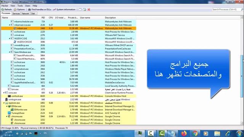Screen dimensions: 244x137
Task: Select the vmnat.exe process row
Action: pos(69,35)
